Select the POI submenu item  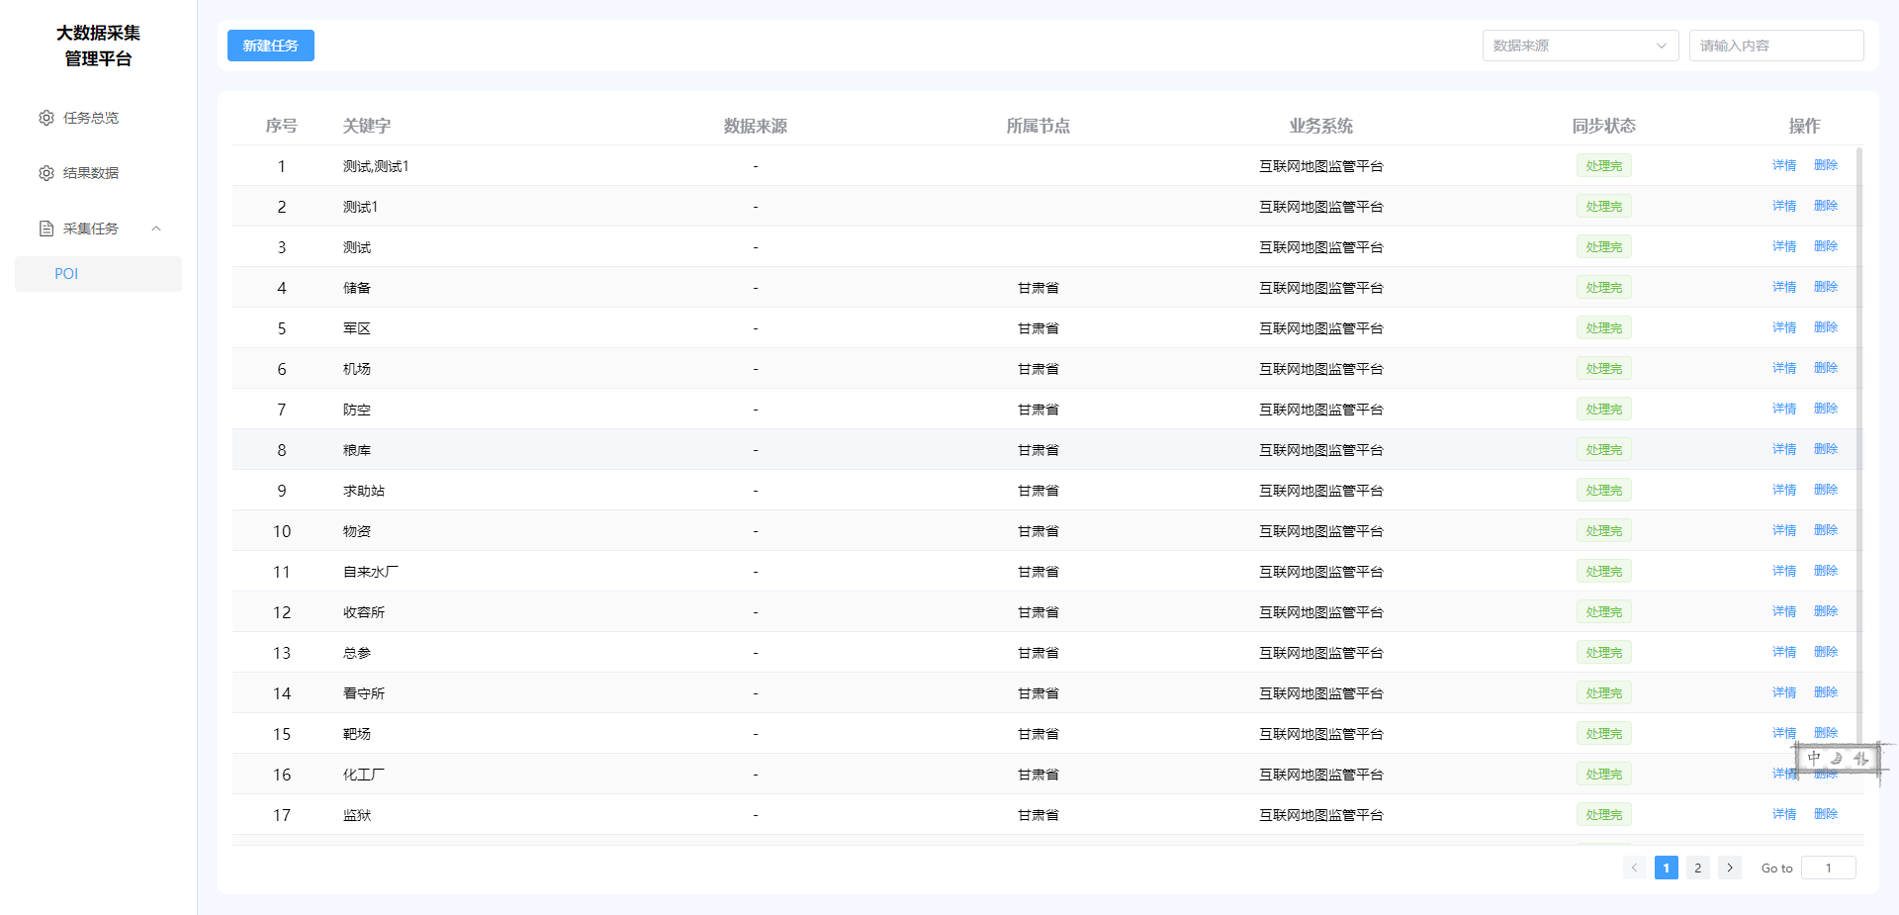click(x=98, y=274)
